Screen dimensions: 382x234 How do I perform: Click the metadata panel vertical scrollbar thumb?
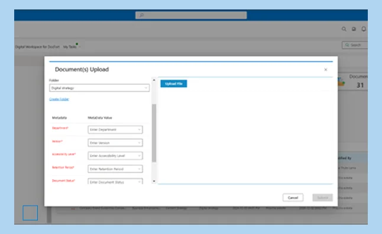coord(154,133)
